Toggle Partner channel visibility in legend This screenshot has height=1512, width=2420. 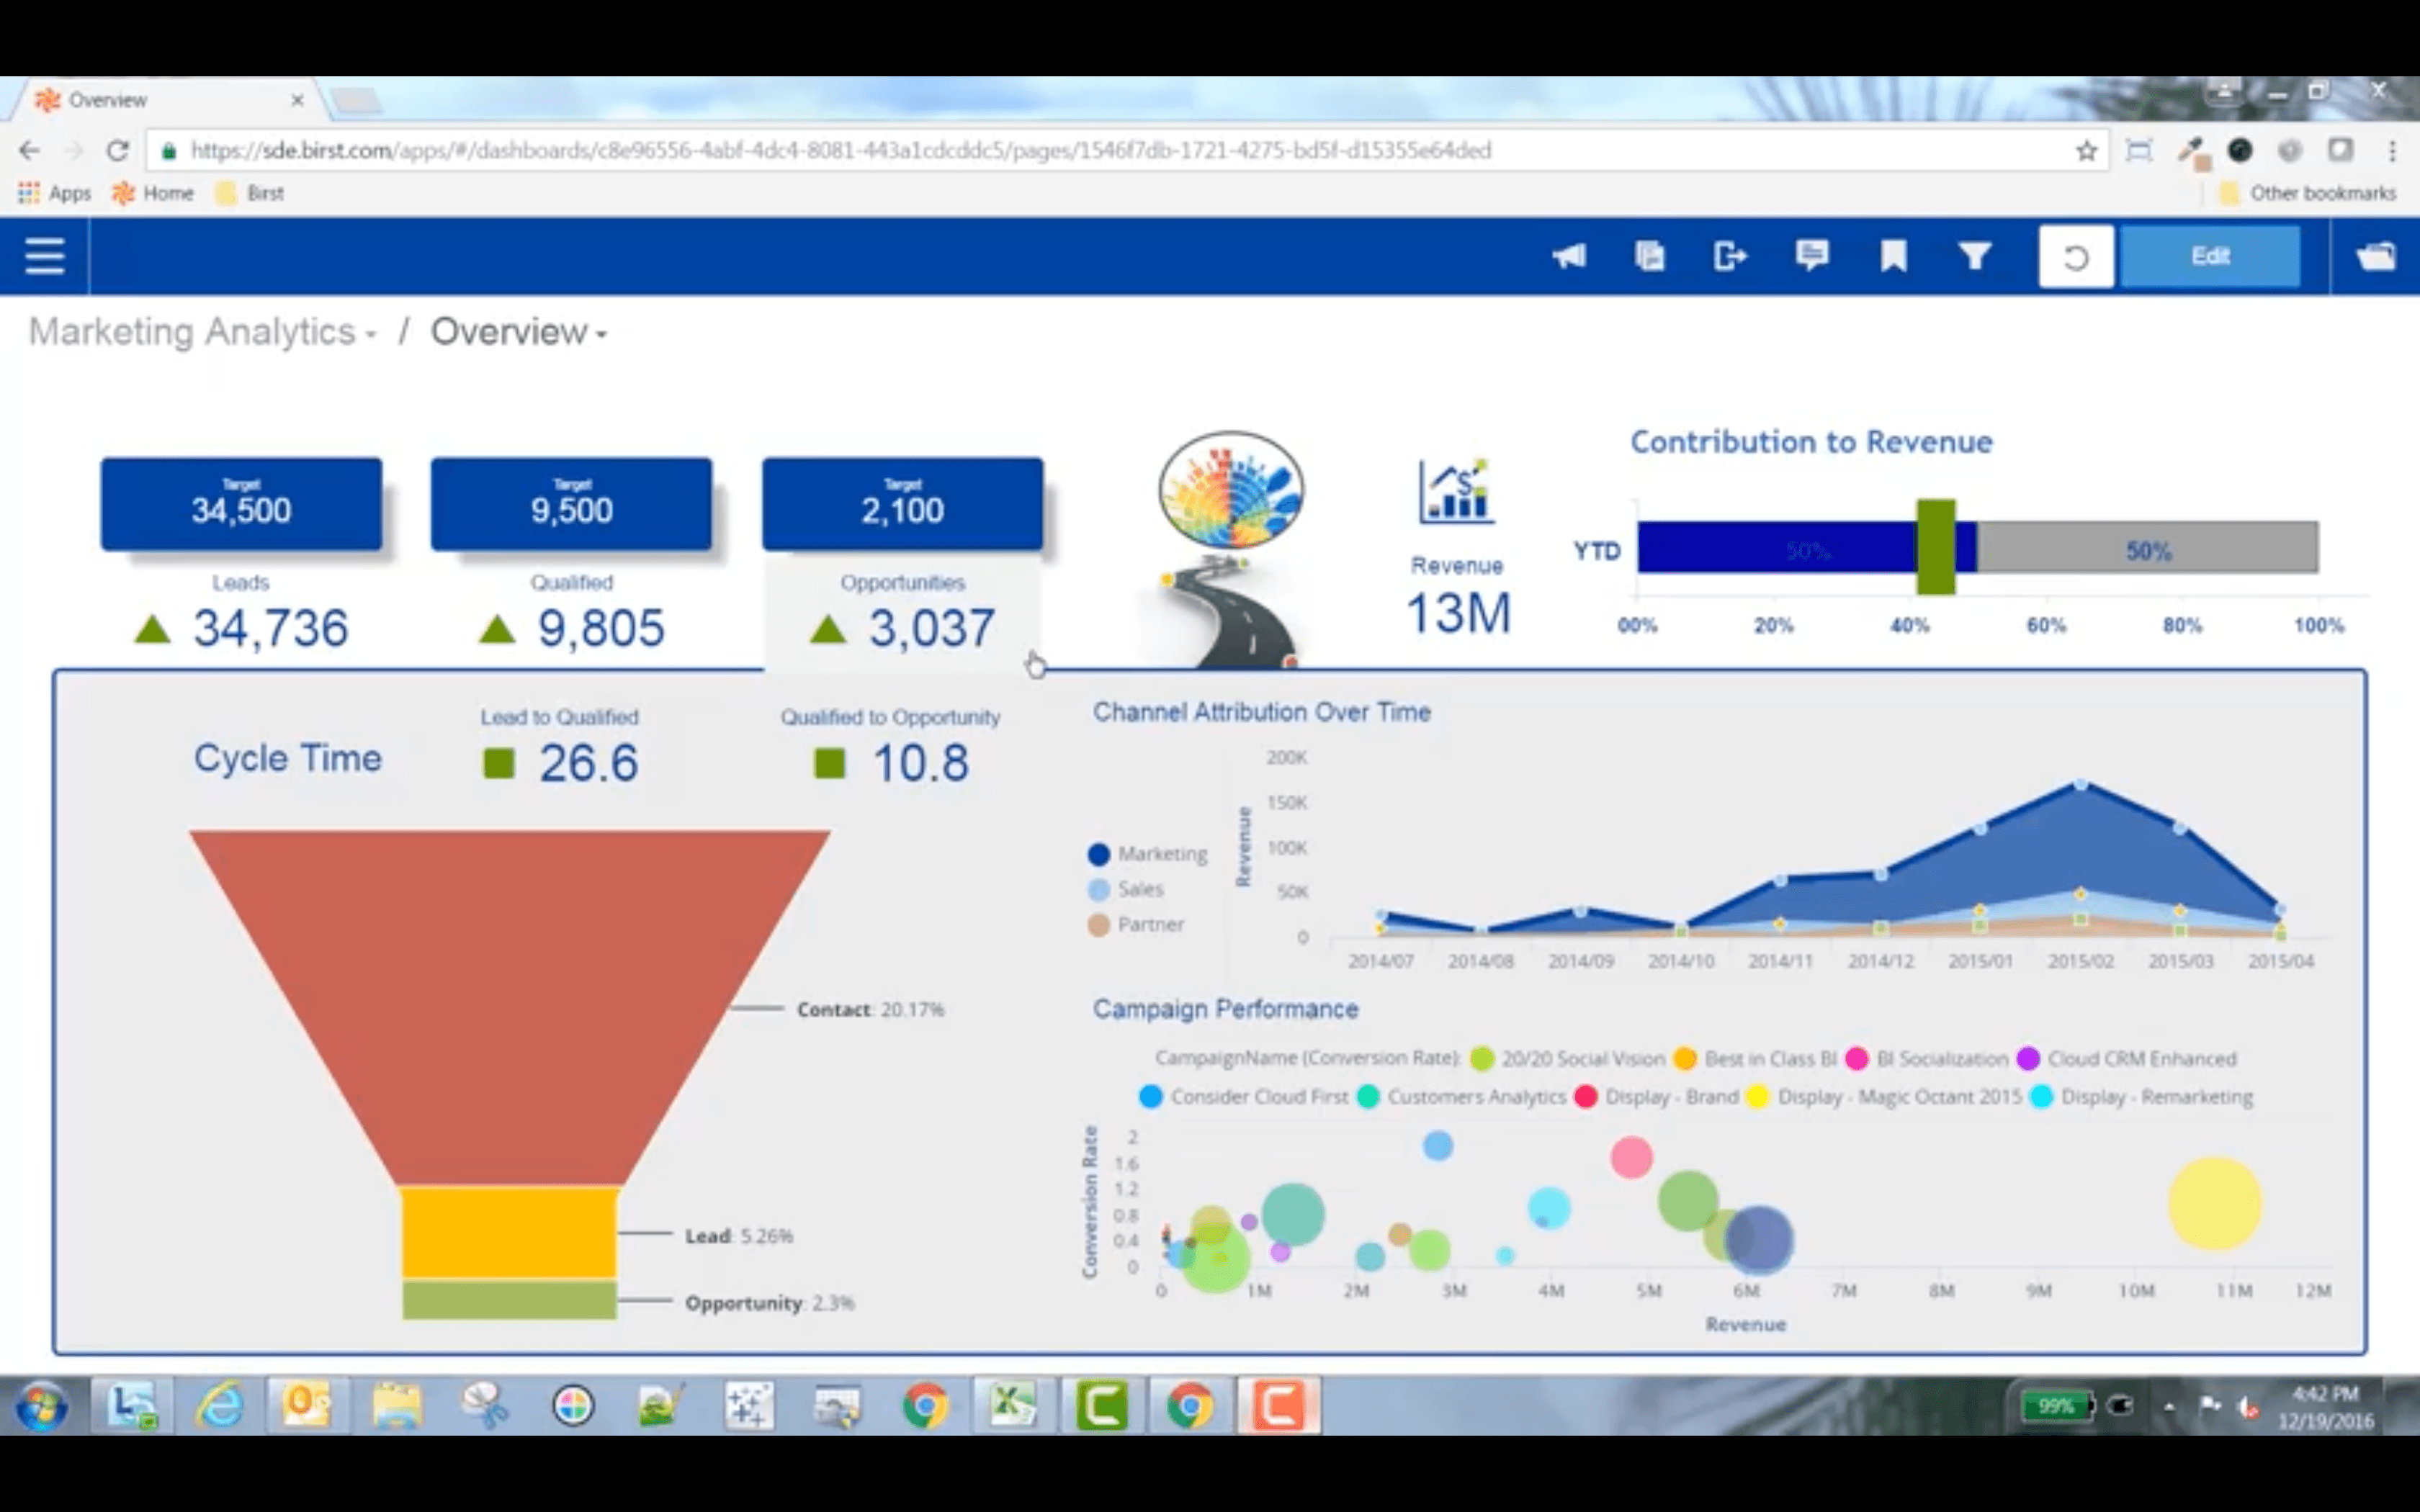[1134, 923]
